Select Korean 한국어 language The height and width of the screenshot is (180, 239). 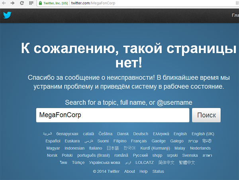129,148
